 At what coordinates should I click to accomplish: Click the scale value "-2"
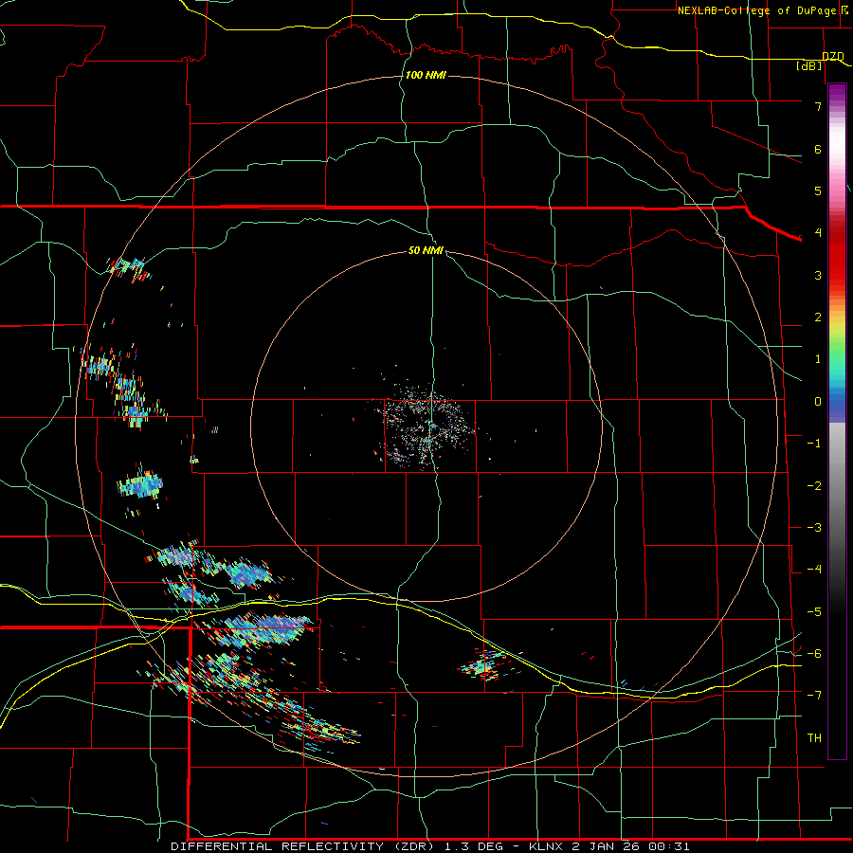[814, 486]
